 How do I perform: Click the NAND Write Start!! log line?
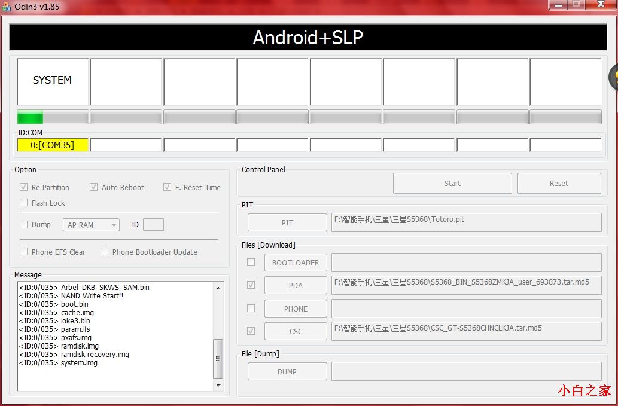(71, 296)
